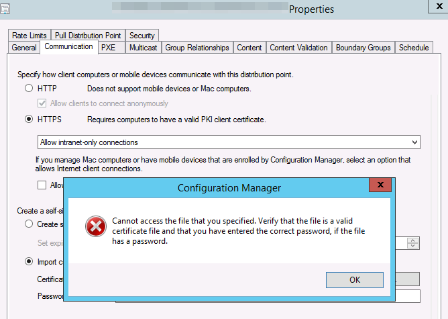Image resolution: width=448 pixels, height=319 pixels.
Task: Switch to the General tab
Action: (24, 48)
